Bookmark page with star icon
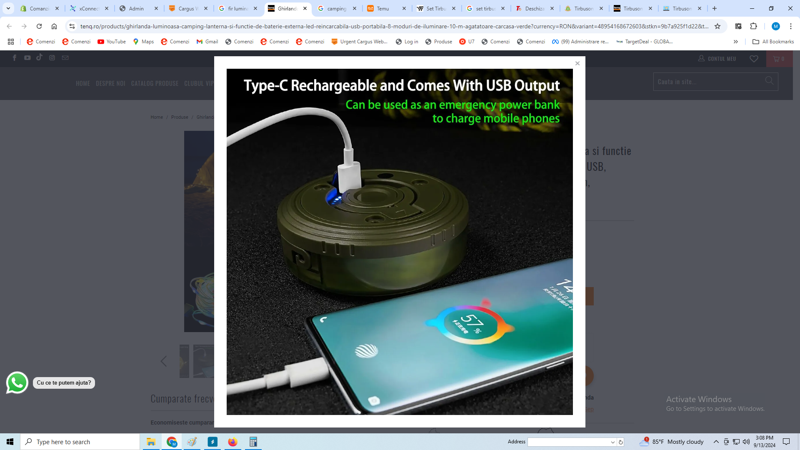Image resolution: width=800 pixels, height=450 pixels. 717,26
